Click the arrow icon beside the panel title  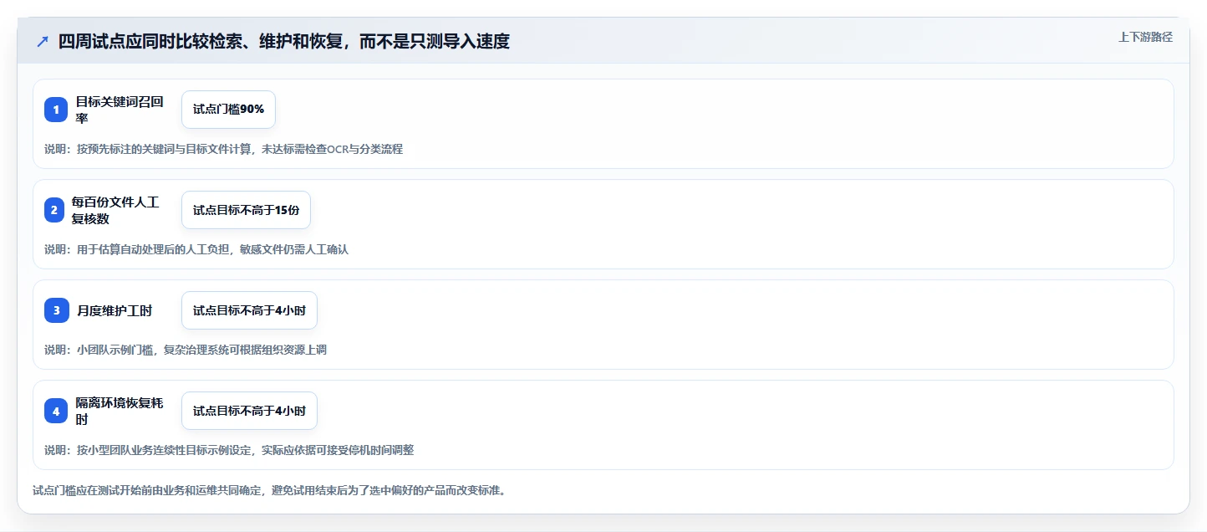click(x=43, y=41)
